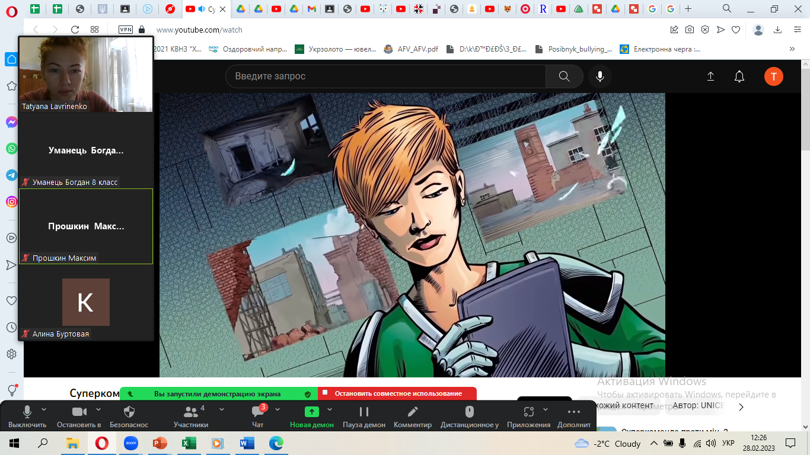810x455 pixels.
Task: Switch to the blue R icon tab
Action: click(x=543, y=9)
